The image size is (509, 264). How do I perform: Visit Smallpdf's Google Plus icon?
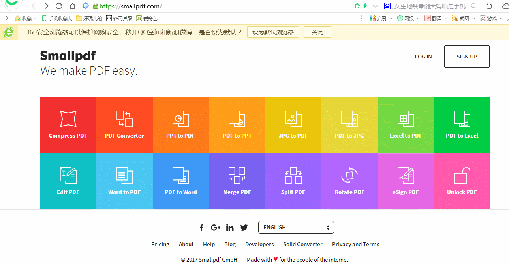click(216, 228)
